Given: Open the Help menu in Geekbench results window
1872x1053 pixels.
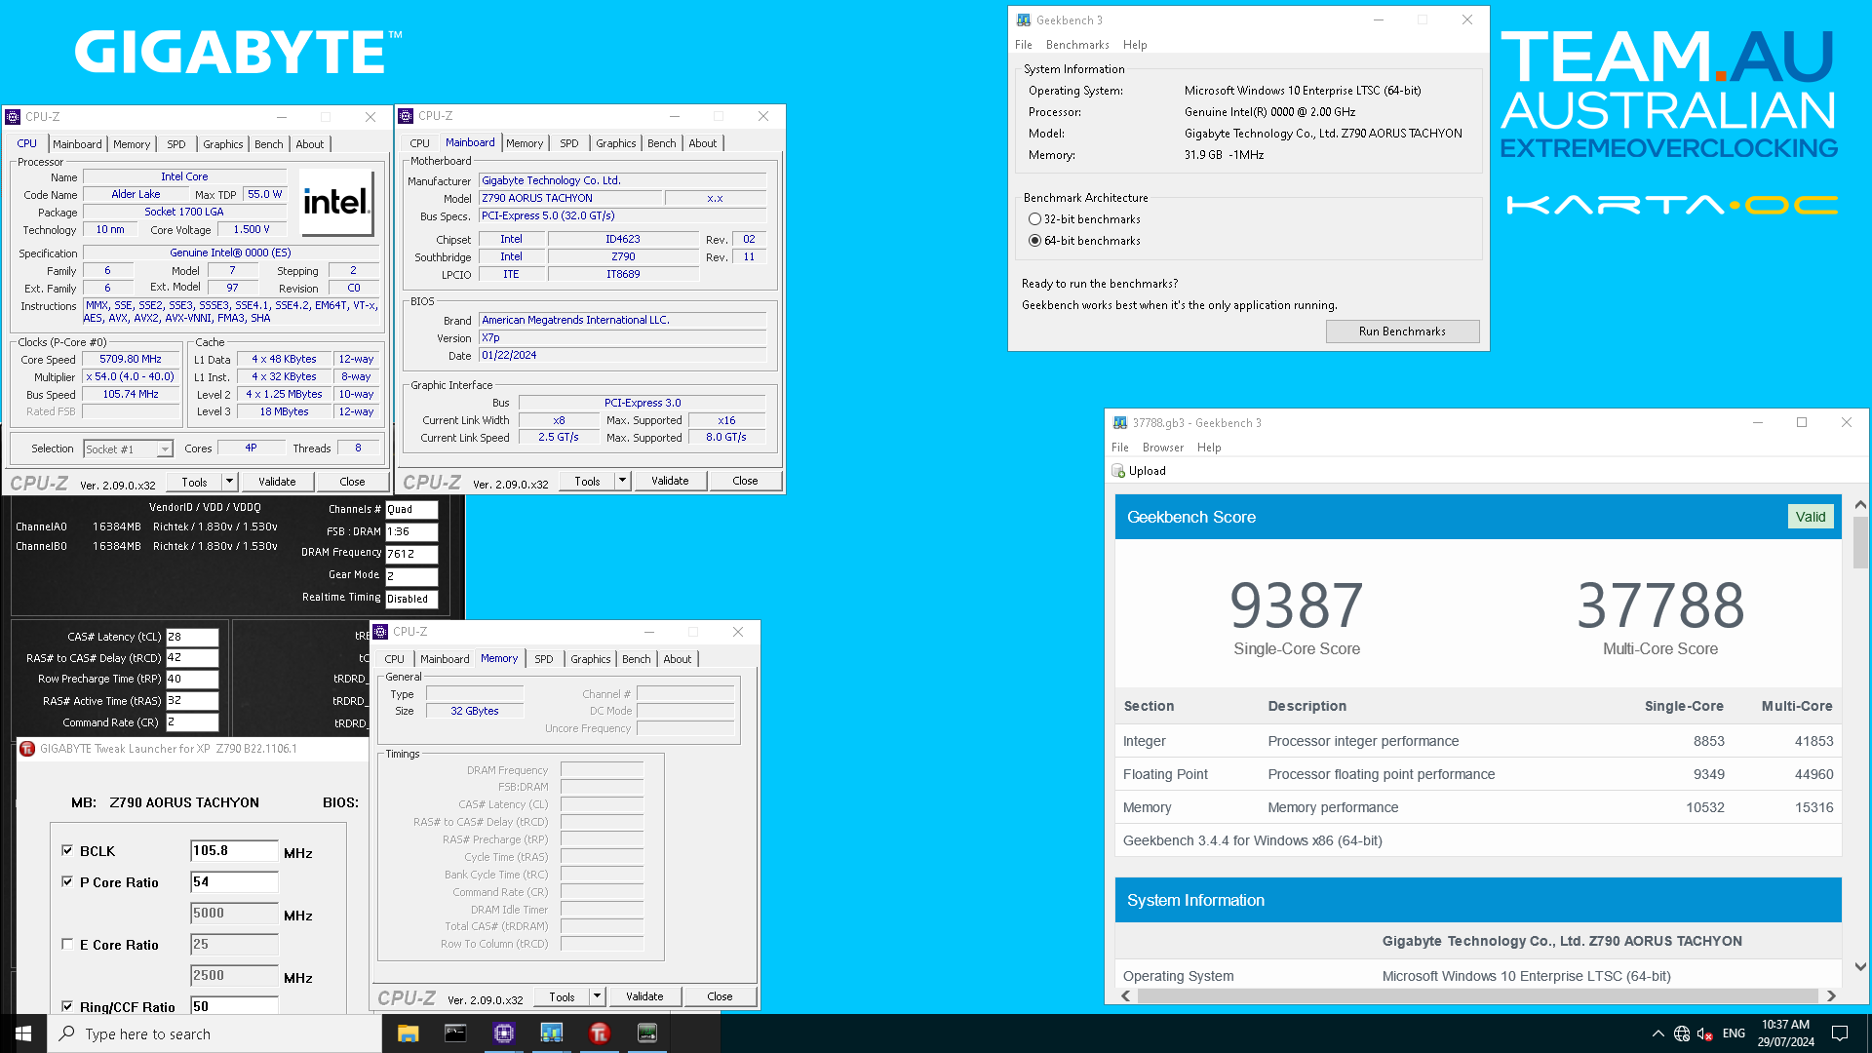Looking at the screenshot, I should 1209,448.
